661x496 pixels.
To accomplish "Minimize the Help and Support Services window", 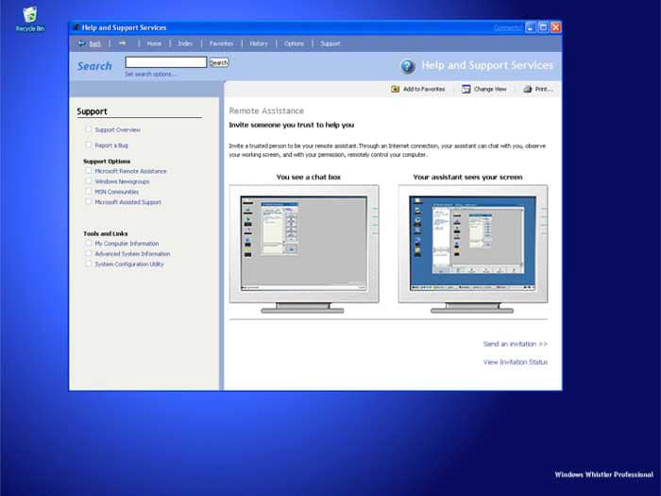I will click(531, 27).
